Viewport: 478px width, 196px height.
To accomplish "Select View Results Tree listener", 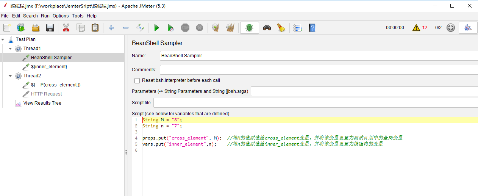I will [x=42, y=103].
